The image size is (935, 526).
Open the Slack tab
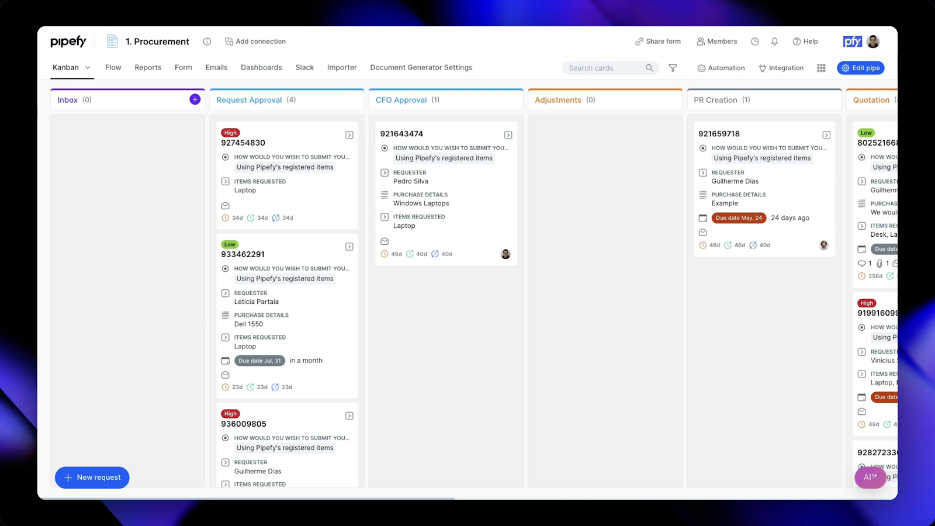coord(304,67)
